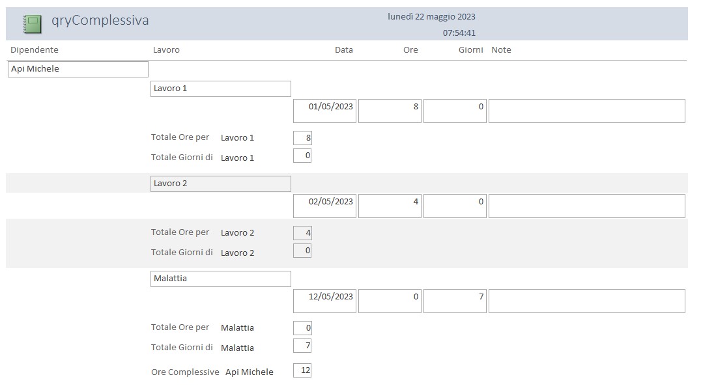Click the Note column header

pyautogui.click(x=501, y=50)
